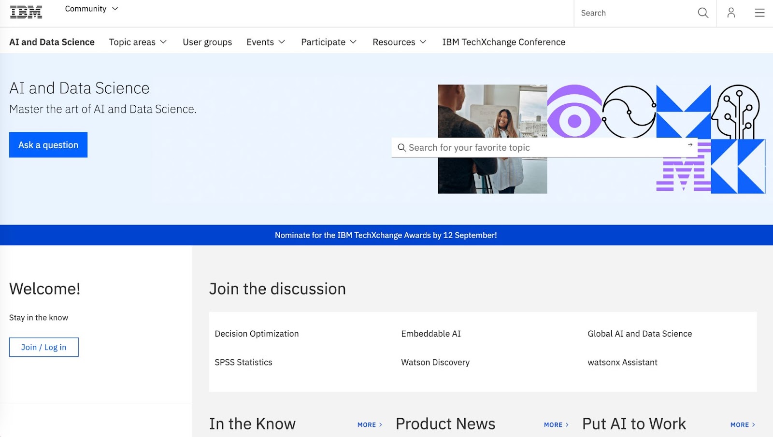Click the TechXchange Awards nomination banner
This screenshot has width=773, height=437.
(x=386, y=235)
